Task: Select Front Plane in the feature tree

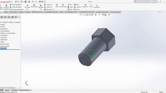Action: [4, 35]
